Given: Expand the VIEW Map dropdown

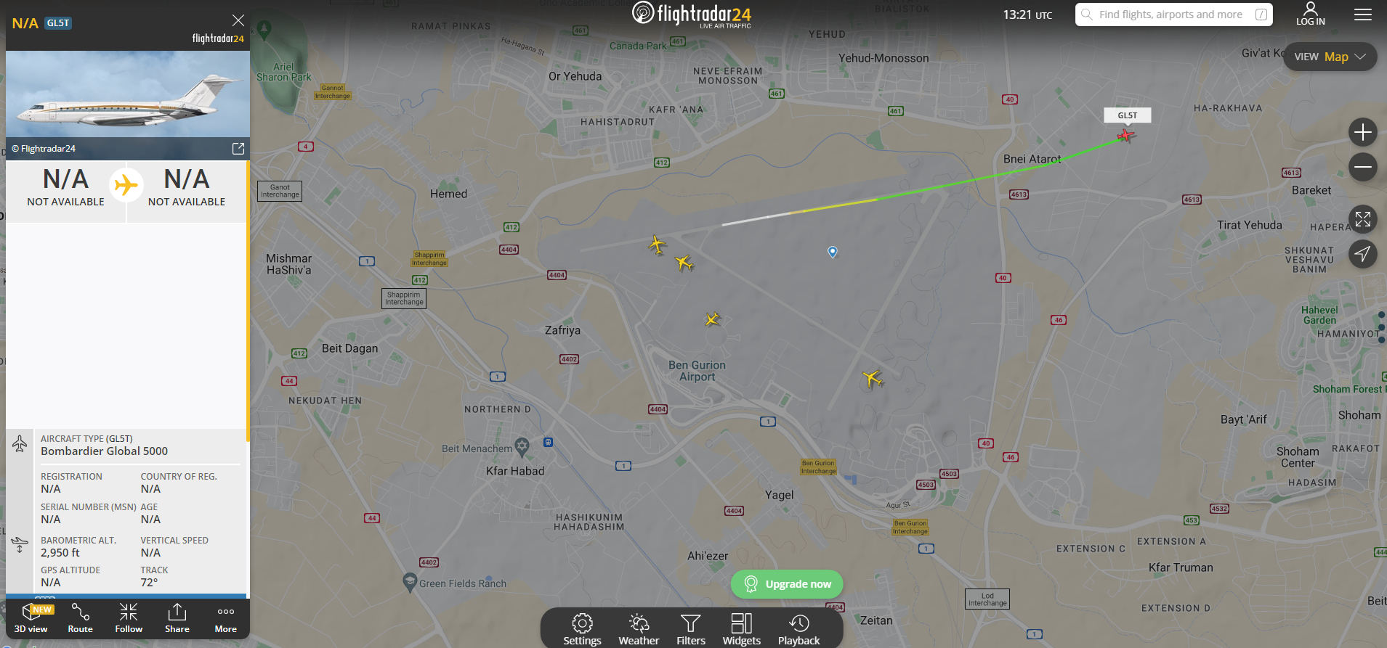Looking at the screenshot, I should tap(1330, 57).
